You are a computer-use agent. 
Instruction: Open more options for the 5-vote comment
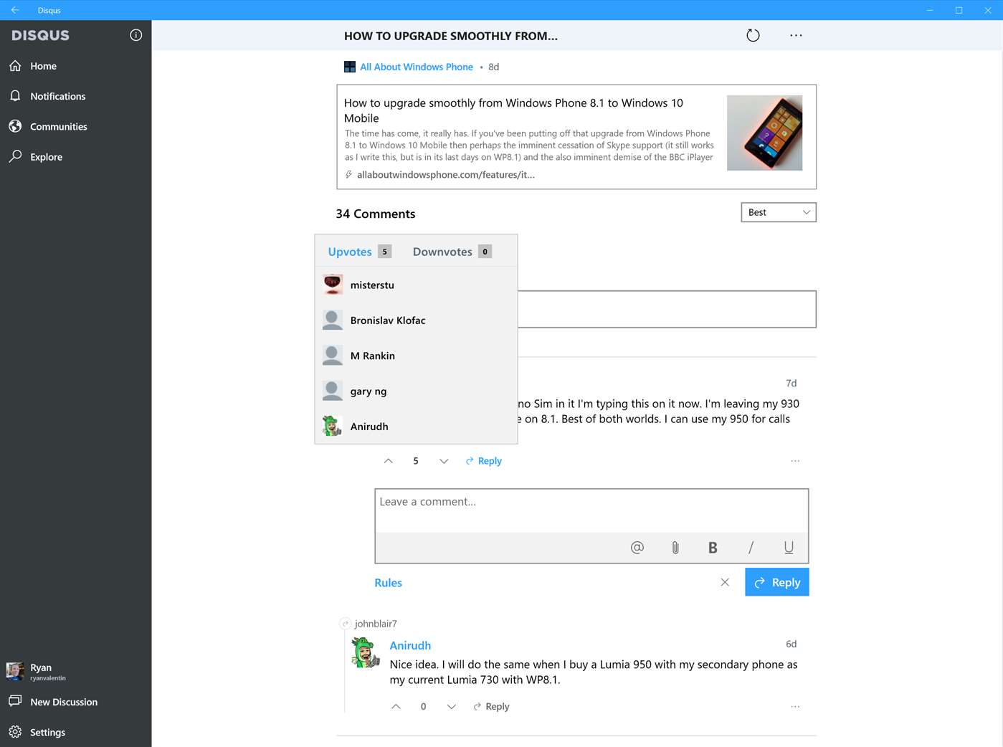coord(795,461)
